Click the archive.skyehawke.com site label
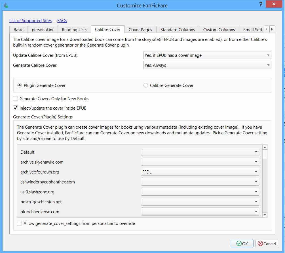The image size is (285, 253). coord(42,162)
